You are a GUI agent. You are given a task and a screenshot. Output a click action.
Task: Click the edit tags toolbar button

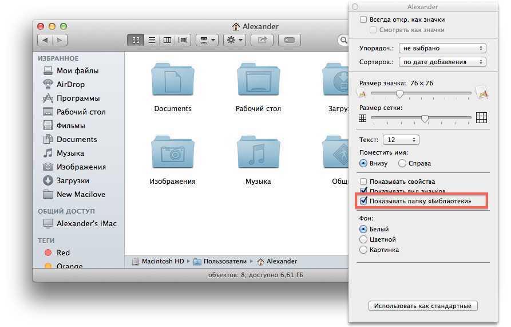[290, 40]
